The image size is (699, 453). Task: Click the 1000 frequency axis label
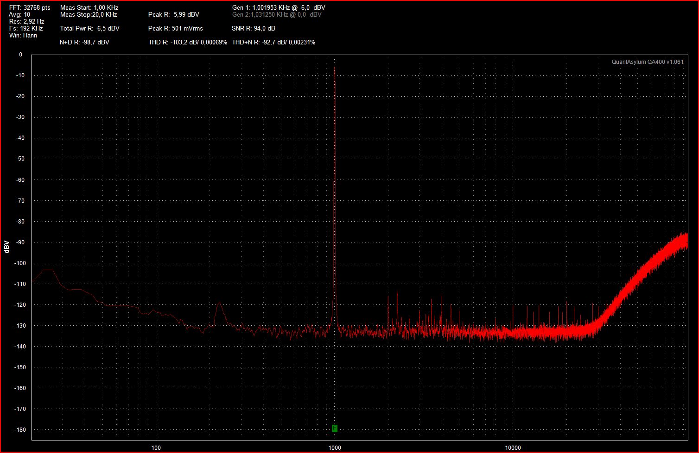(x=335, y=448)
